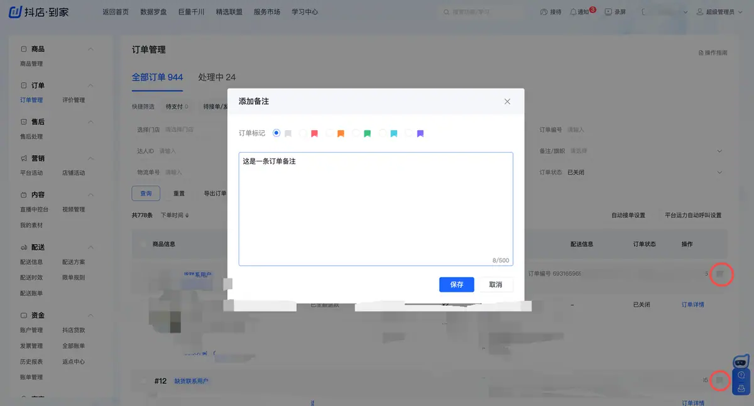Collapse the 营销 sidebar section
The width and height of the screenshot is (754, 406).
pos(90,158)
